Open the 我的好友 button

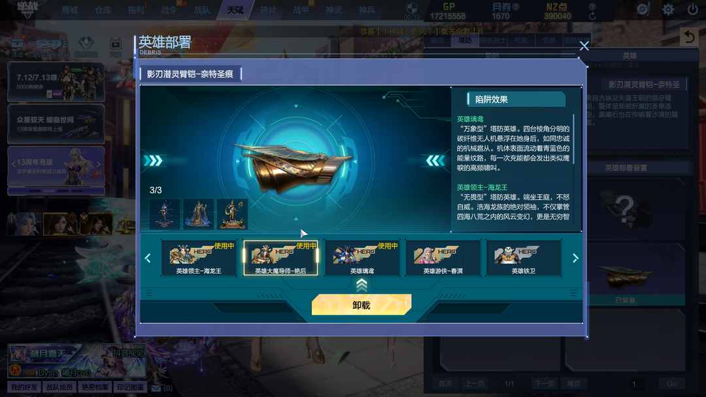click(24, 387)
